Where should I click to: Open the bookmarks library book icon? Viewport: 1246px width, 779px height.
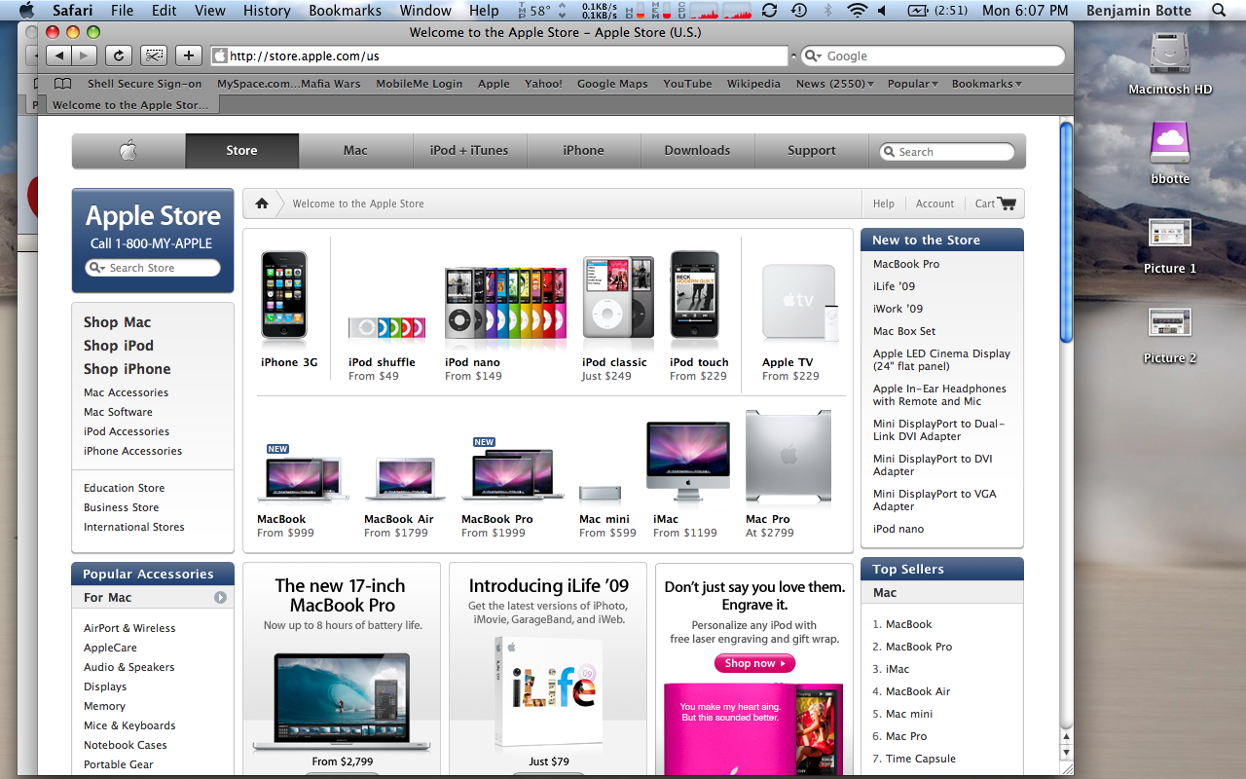tap(62, 84)
